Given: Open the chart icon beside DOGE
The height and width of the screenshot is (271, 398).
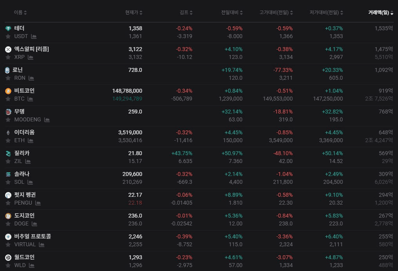Looking at the screenshot, I should click(x=35, y=224).
